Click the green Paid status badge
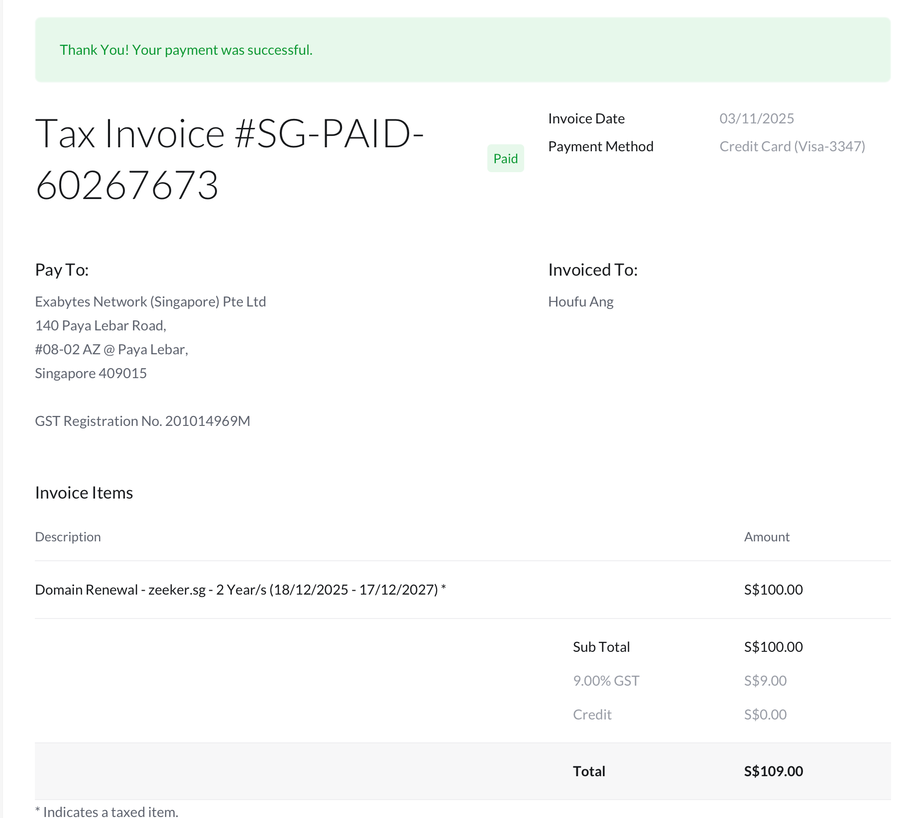 (x=505, y=158)
